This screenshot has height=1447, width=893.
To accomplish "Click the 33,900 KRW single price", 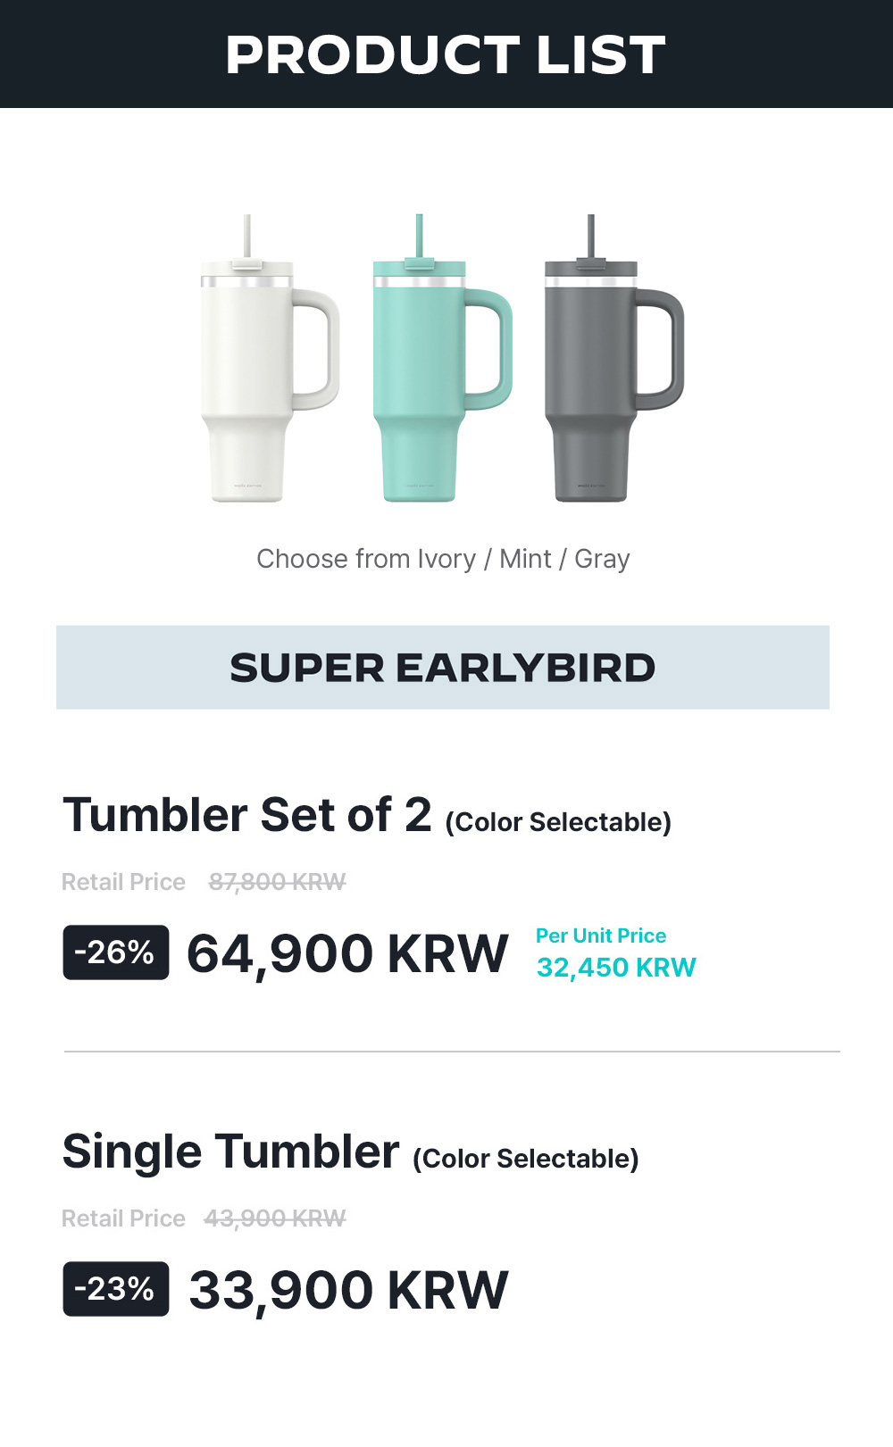I will [x=348, y=1290].
